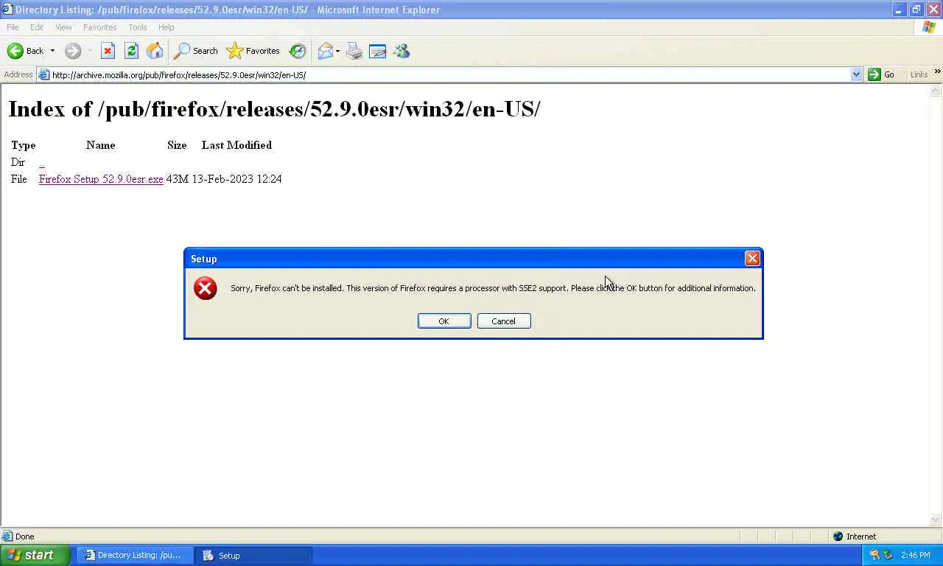This screenshot has width=943, height=566.
Task: Click inside the Address bar URL field
Action: click(449, 74)
